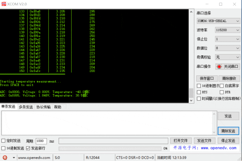Screen dimensions: 242x161
Task: Click the ADC: 0x8f65 temperature line
Action: tap(44, 96)
